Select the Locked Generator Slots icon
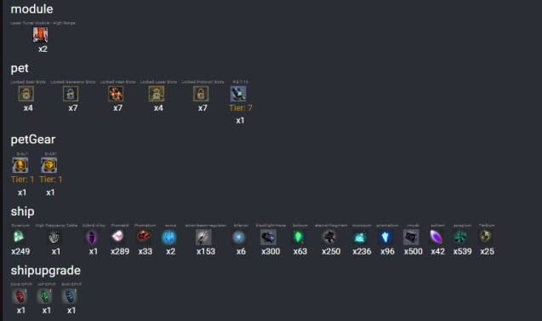The width and height of the screenshot is (542, 321). [71, 94]
